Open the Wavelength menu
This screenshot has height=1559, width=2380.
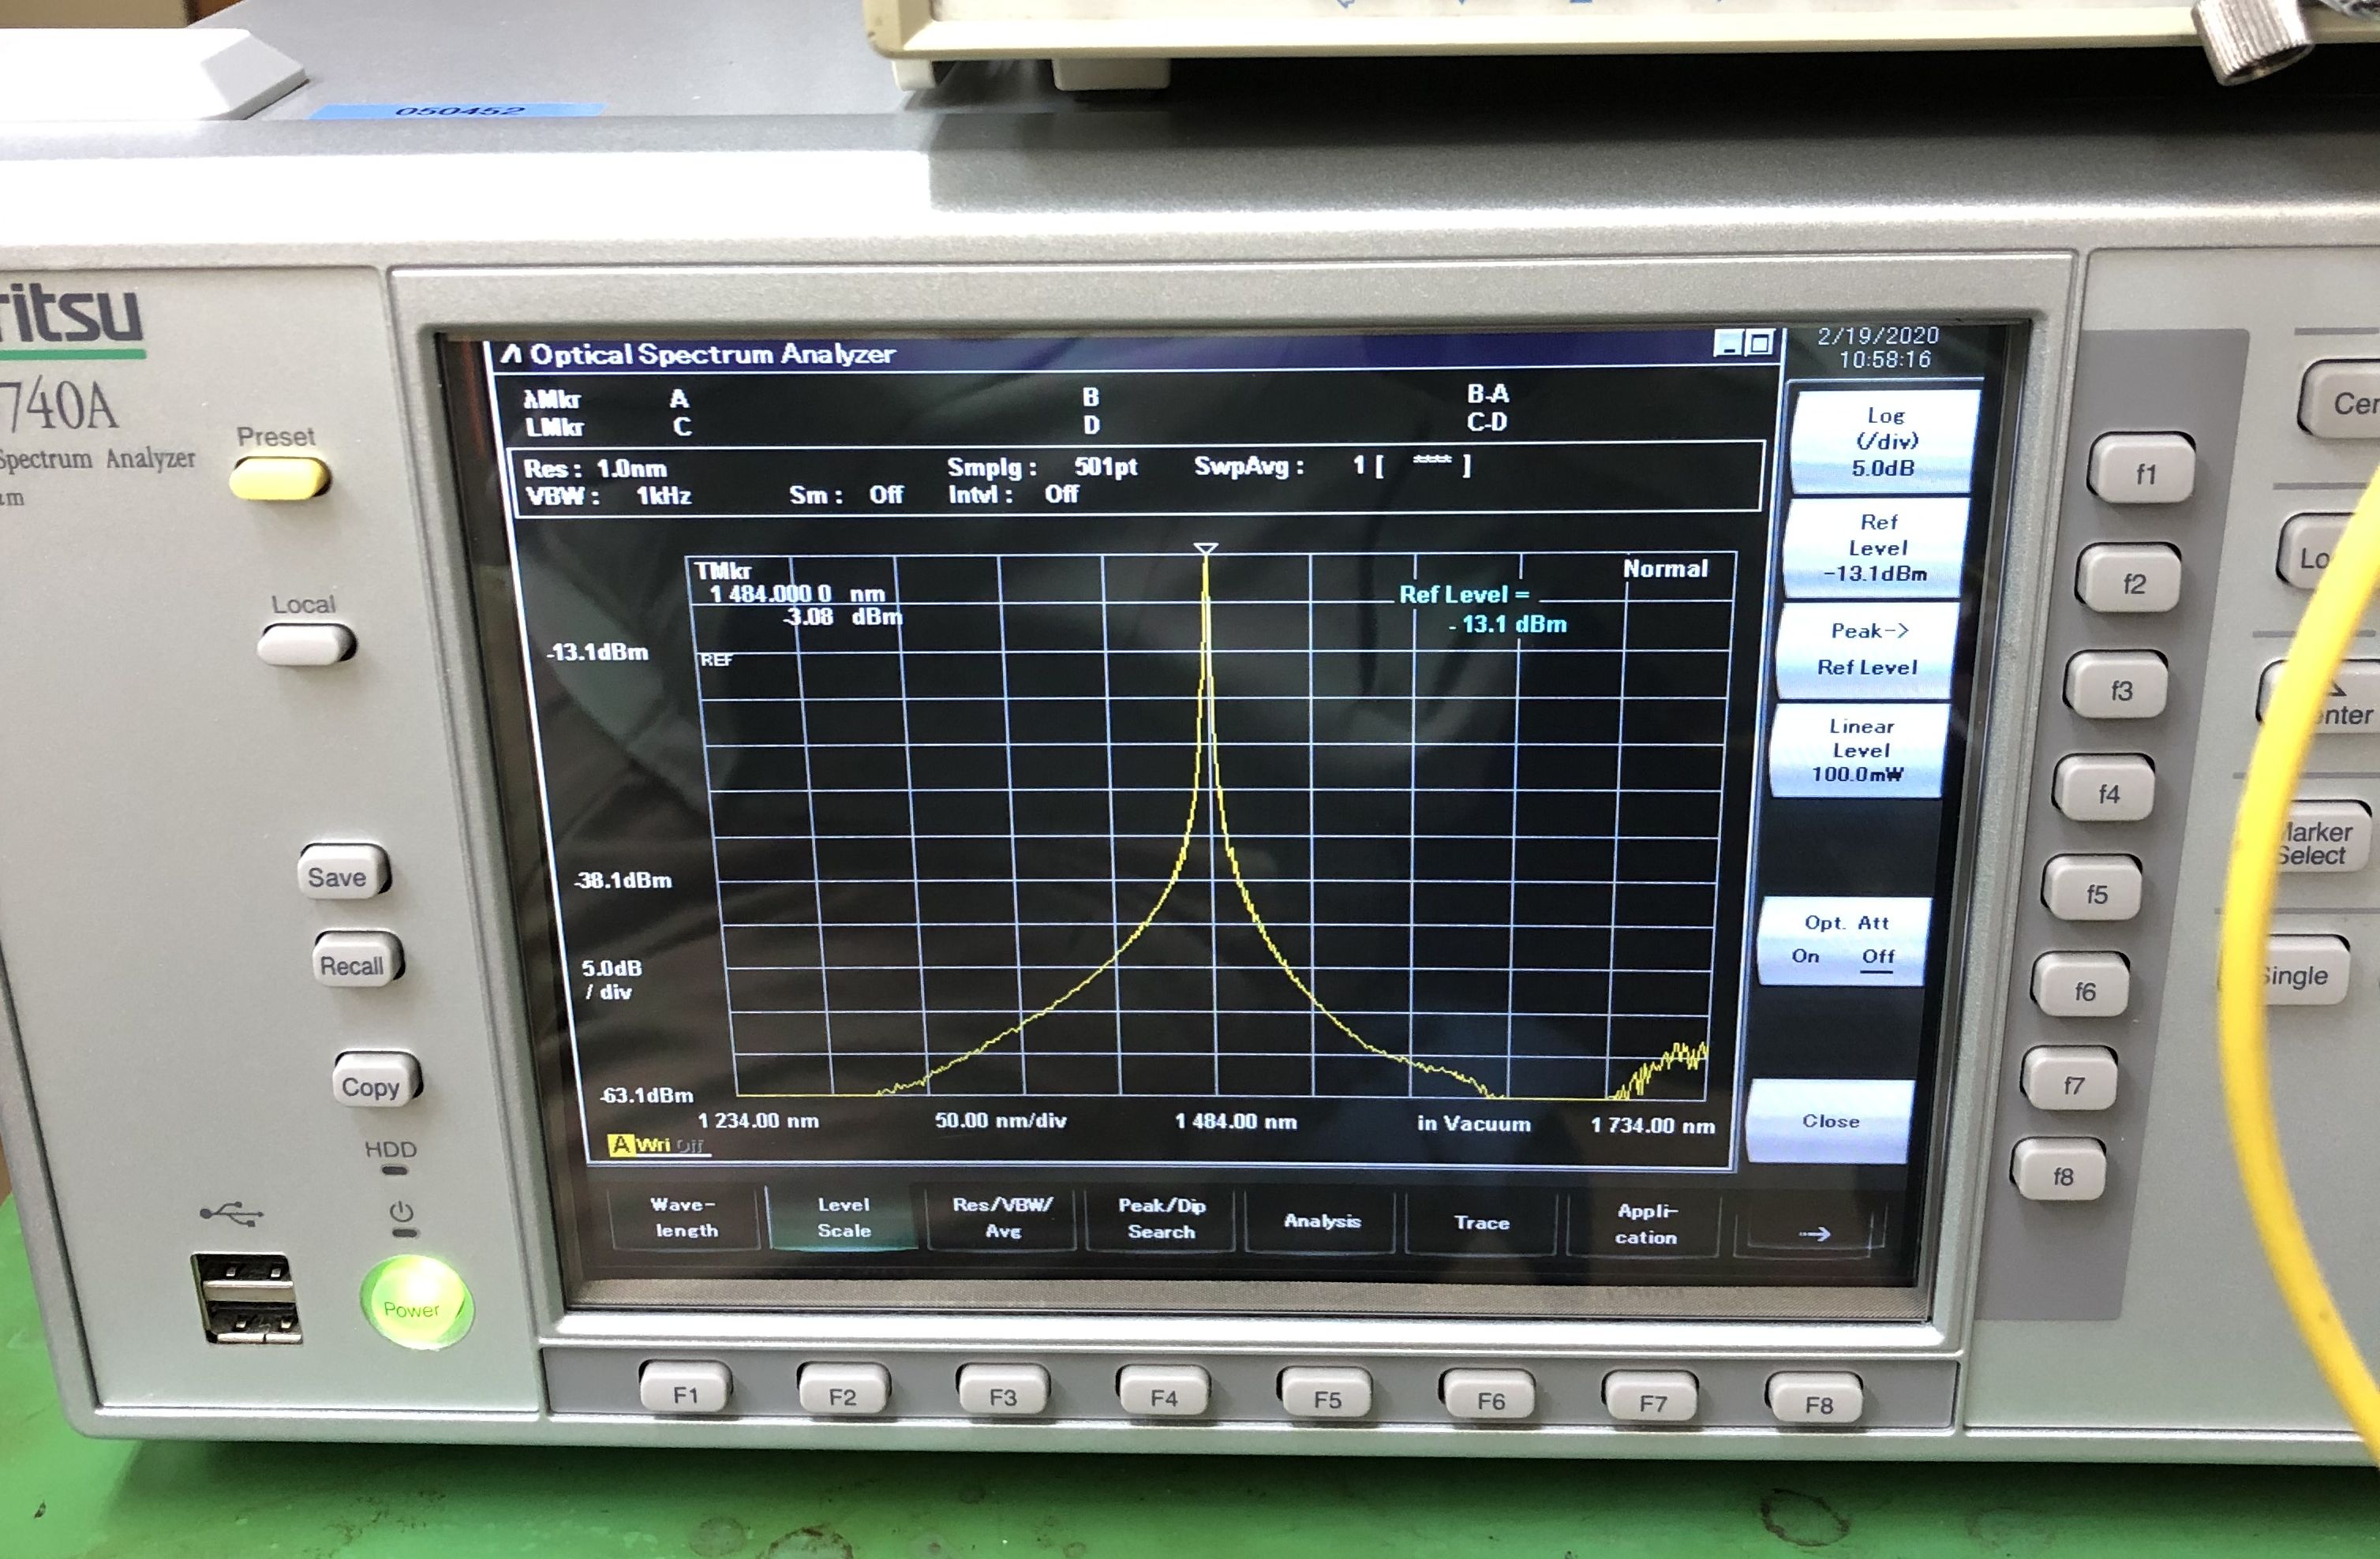click(685, 1217)
